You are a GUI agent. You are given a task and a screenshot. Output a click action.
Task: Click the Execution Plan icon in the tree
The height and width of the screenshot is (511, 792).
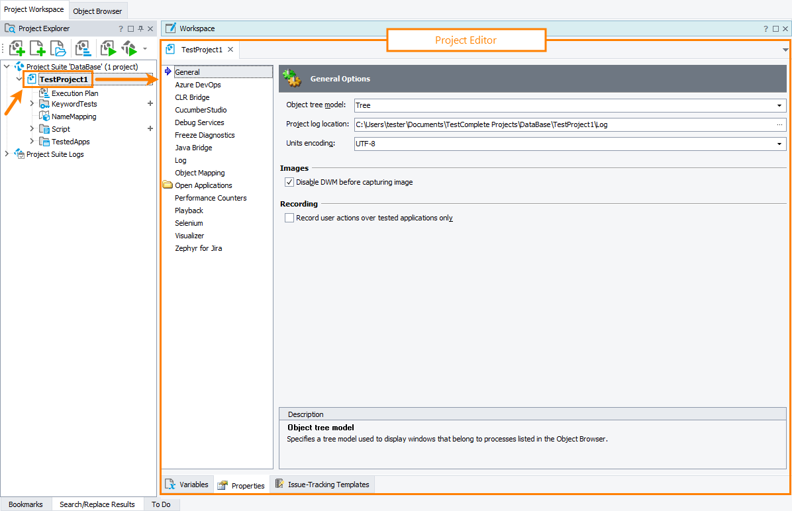click(42, 93)
